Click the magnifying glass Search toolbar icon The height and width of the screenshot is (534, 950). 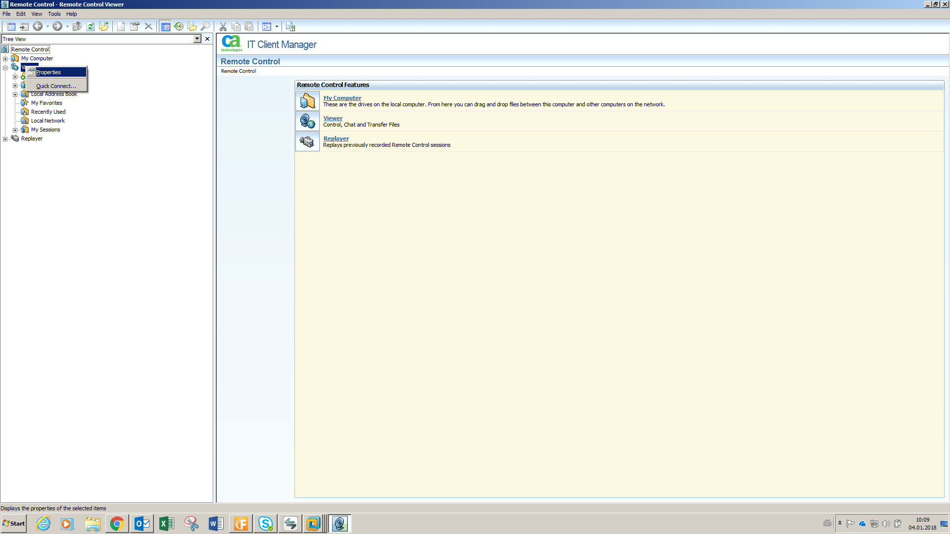coord(205,26)
